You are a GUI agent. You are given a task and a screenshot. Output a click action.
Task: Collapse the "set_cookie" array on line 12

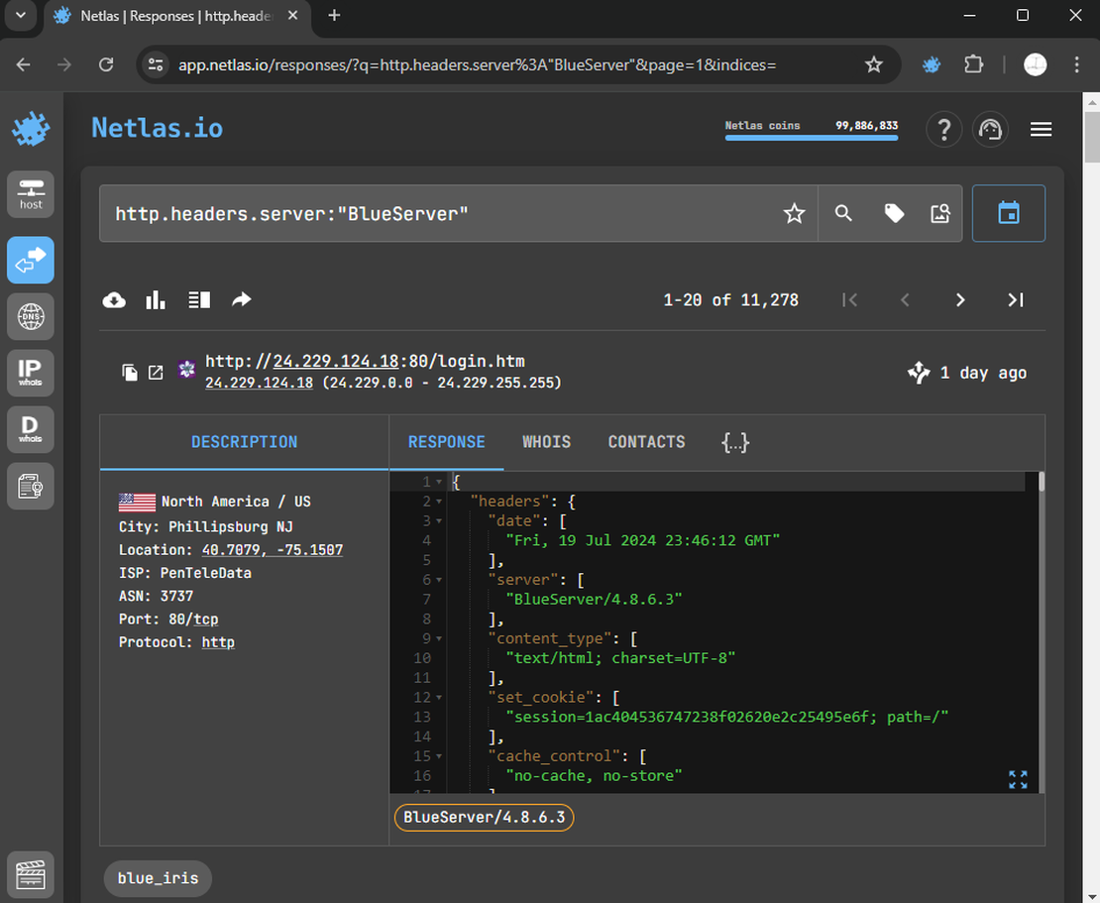pos(439,698)
